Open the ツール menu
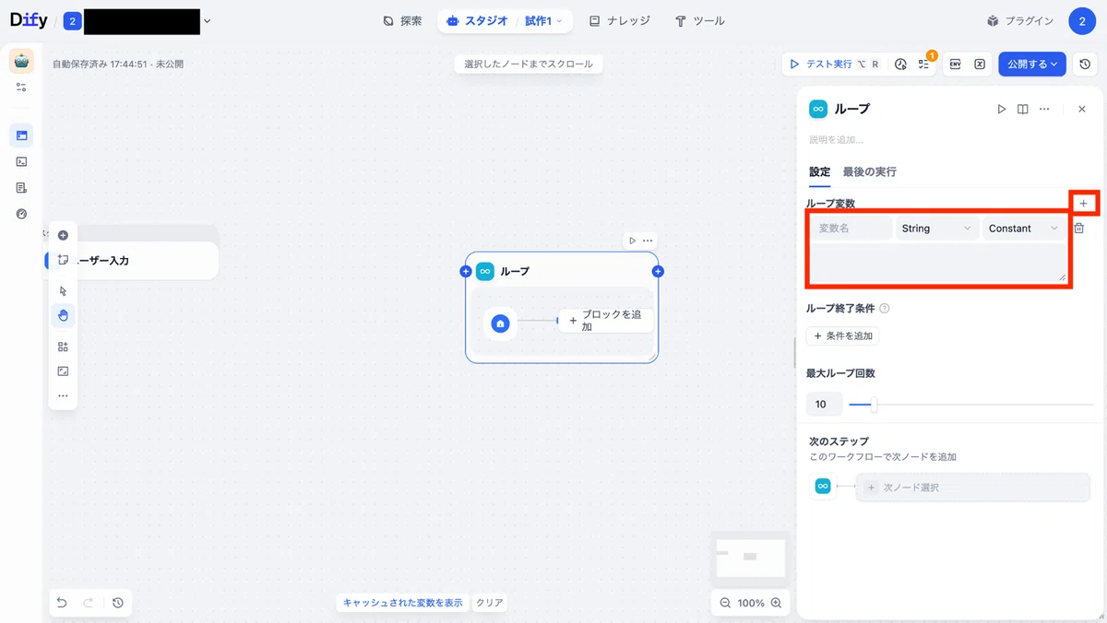This screenshot has width=1107, height=623. click(x=700, y=20)
